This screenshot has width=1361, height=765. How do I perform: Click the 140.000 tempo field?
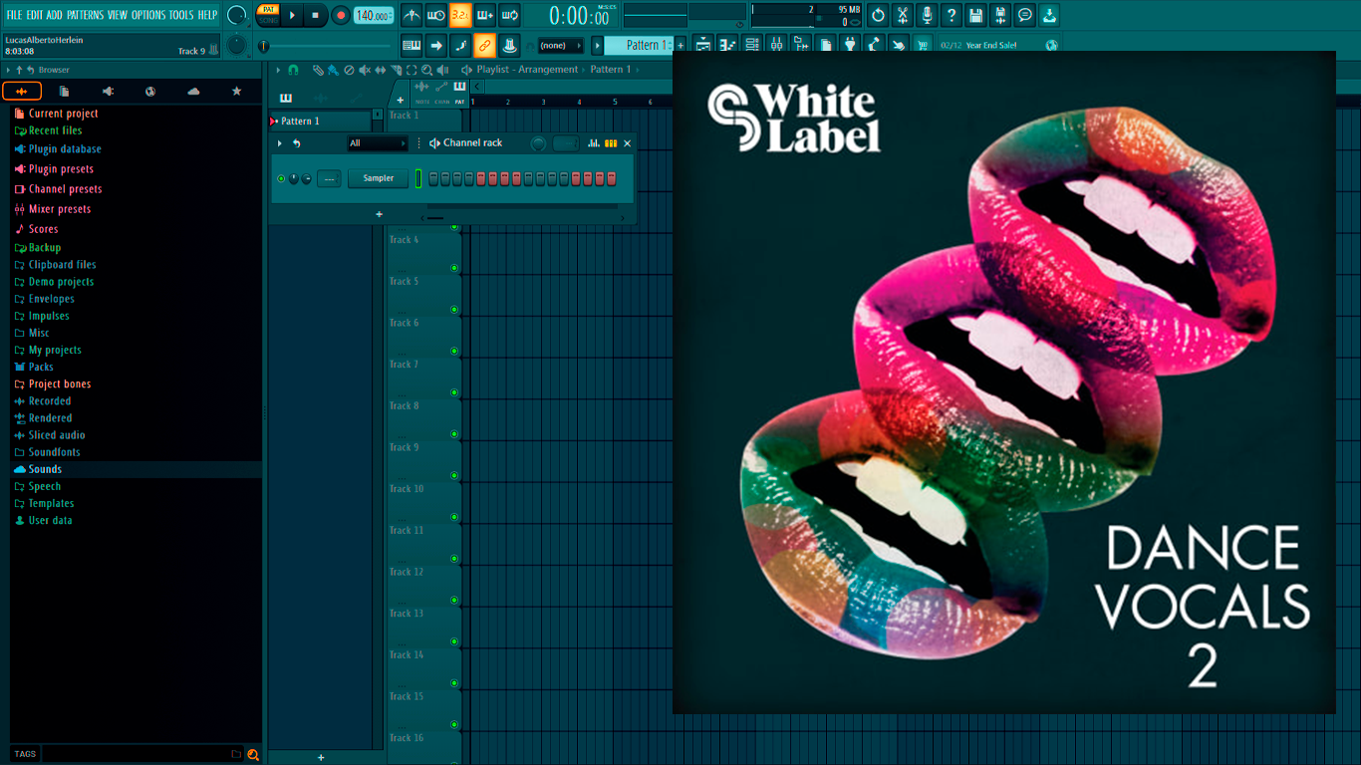(x=374, y=15)
